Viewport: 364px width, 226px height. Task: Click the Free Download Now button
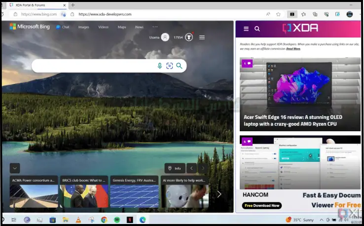point(262,205)
